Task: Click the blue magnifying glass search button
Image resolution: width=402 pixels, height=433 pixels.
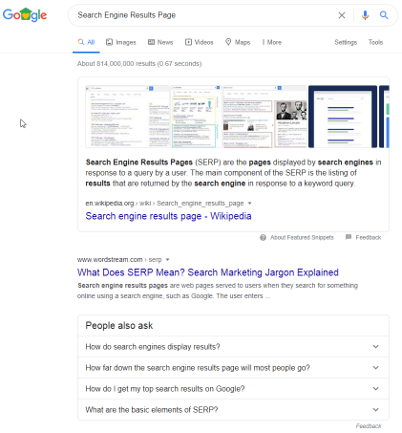Action: [384, 15]
